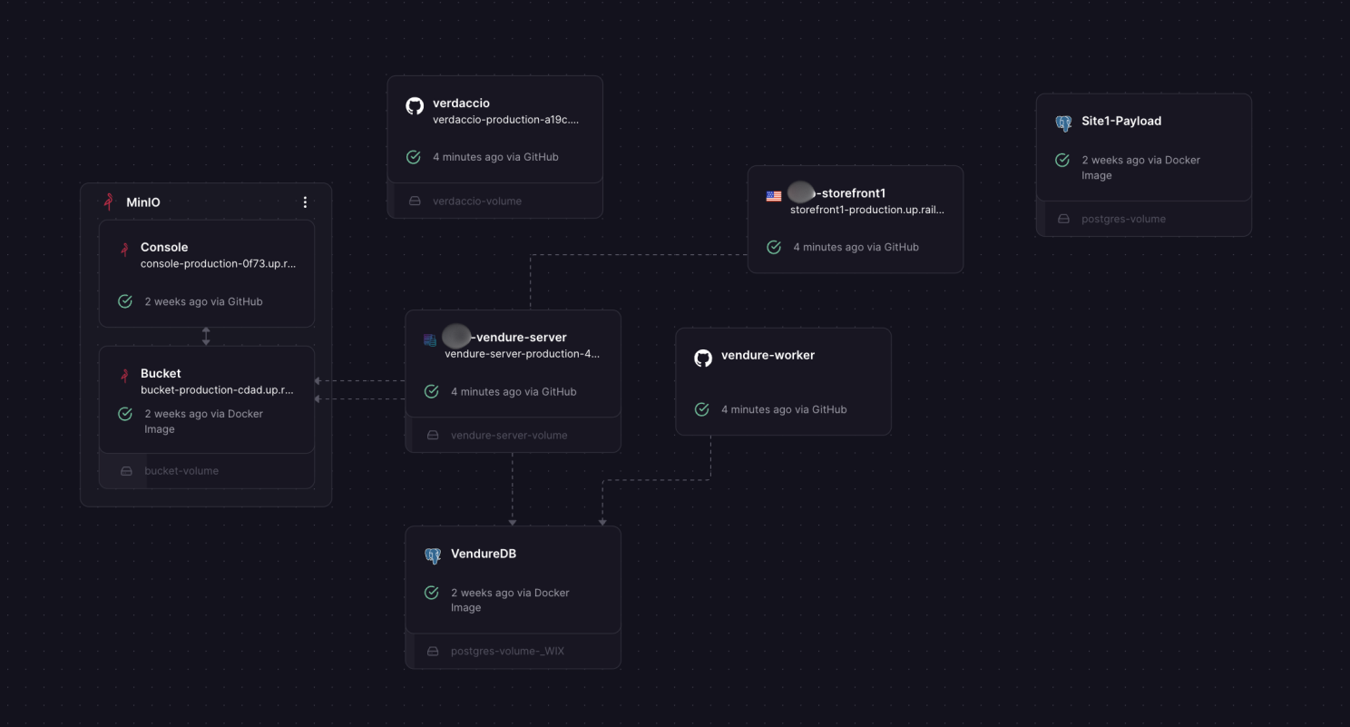Click the Postgres elephant icon on VendureDB
This screenshot has width=1350, height=727.
[433, 555]
